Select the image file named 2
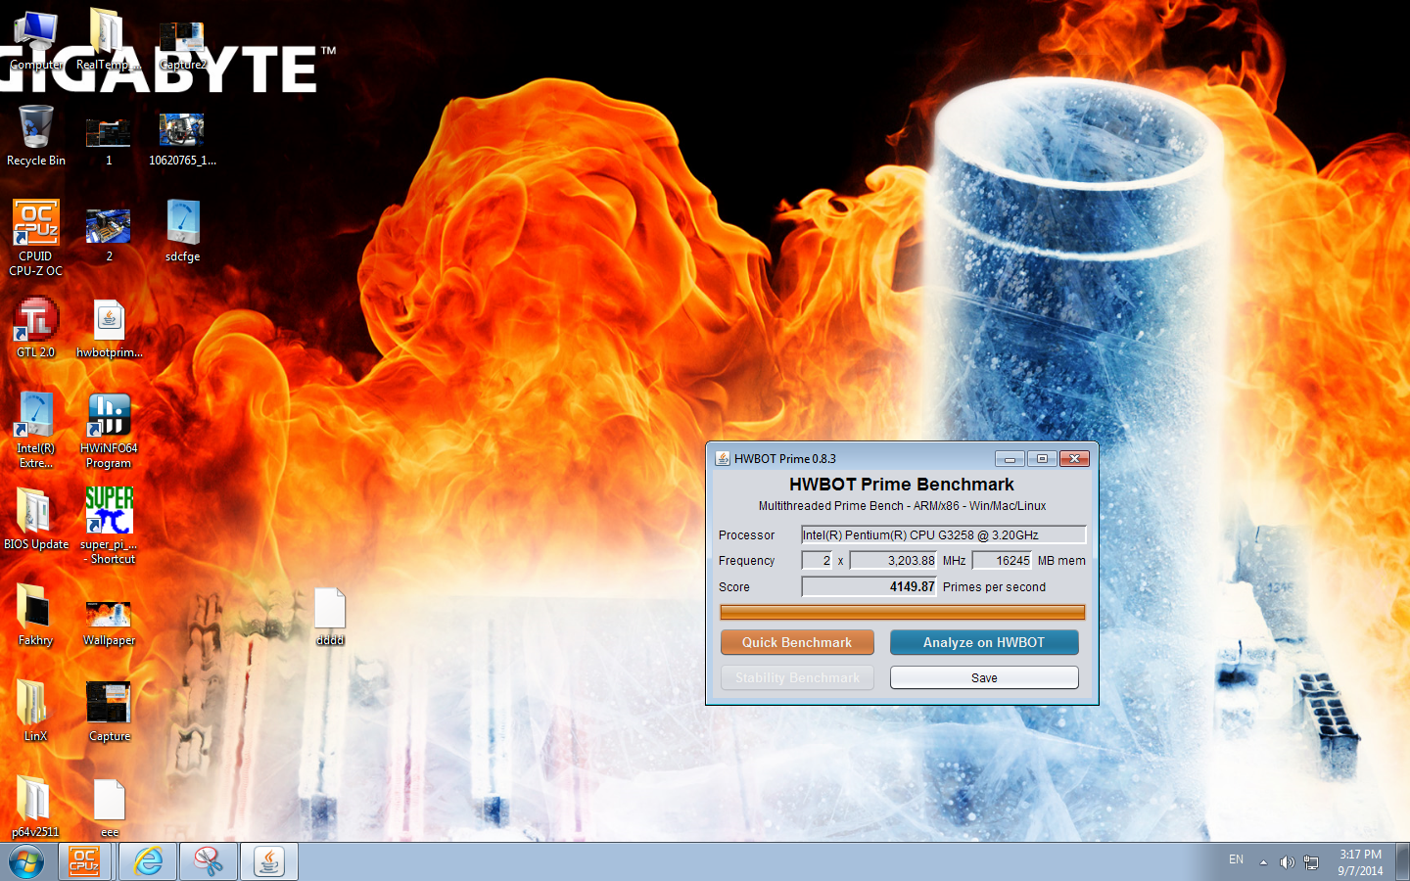Viewport: 1410px width, 881px height. pos(109,235)
